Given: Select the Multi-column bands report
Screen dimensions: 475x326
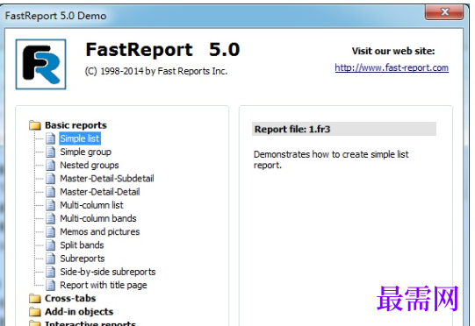Looking at the screenshot, I should [x=98, y=218].
